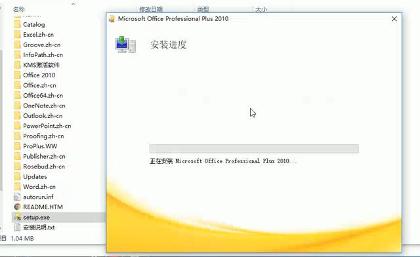The height and width of the screenshot is (257, 420).
Task: Select the KMS激活软件 folder name
Action: click(41, 65)
